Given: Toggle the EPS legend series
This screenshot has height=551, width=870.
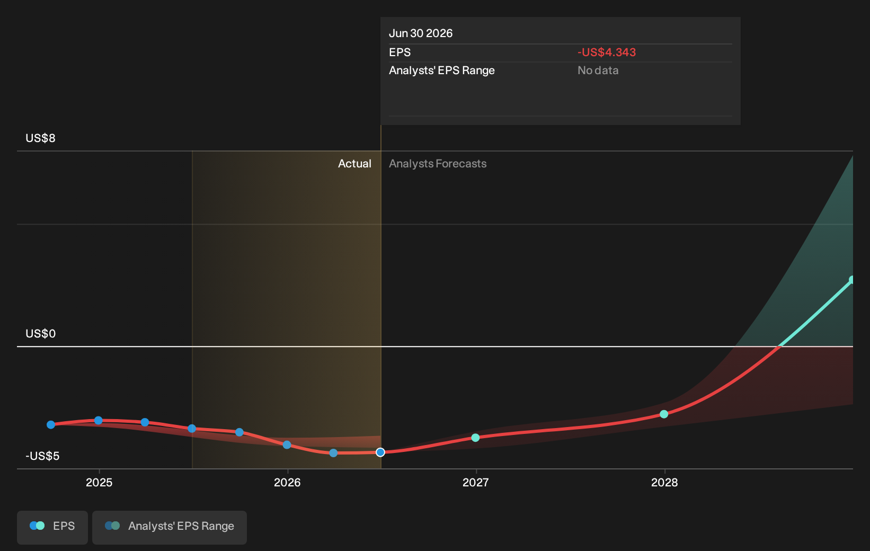Looking at the screenshot, I should 52,527.
